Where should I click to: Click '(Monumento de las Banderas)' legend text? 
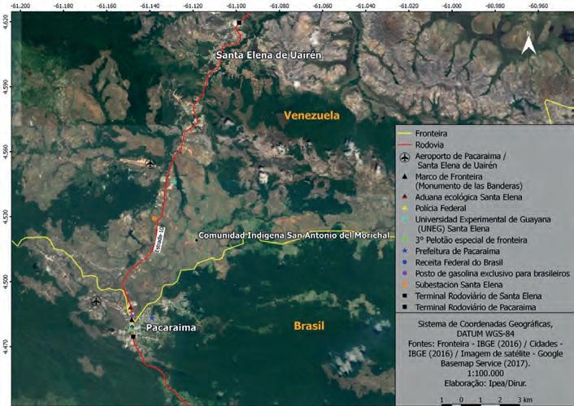pos(469,186)
